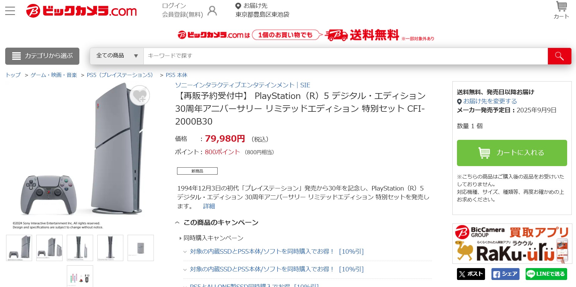Go to ゲーム・映画・音楽 breadcrumb

coord(54,75)
